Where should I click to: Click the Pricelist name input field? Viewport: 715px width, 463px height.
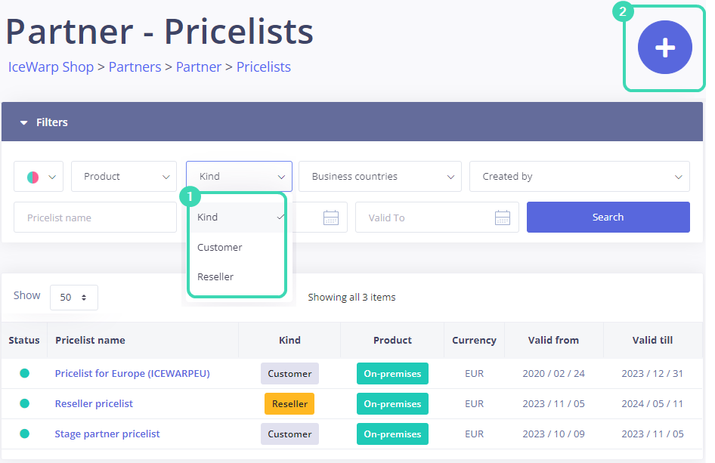pyautogui.click(x=94, y=218)
